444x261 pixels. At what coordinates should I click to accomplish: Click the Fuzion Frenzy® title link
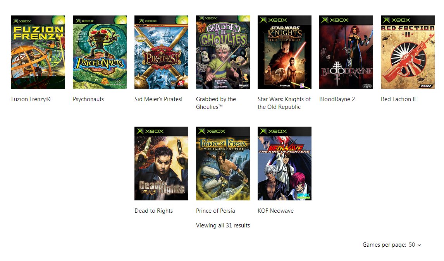coord(31,99)
